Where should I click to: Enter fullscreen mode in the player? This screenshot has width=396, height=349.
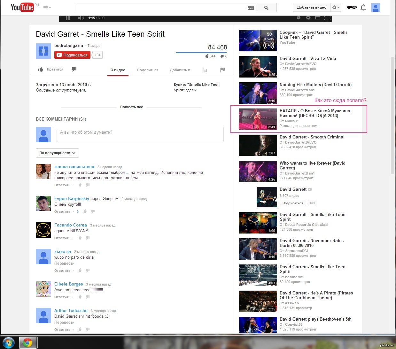click(x=327, y=18)
